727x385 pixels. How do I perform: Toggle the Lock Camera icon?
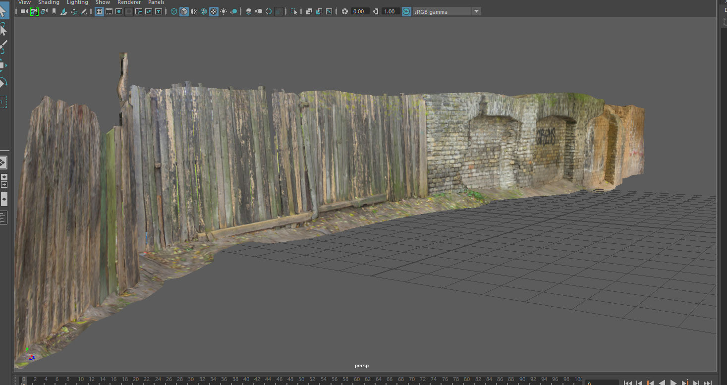(x=34, y=11)
